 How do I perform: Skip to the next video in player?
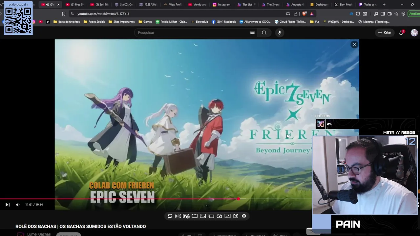pos(8,205)
